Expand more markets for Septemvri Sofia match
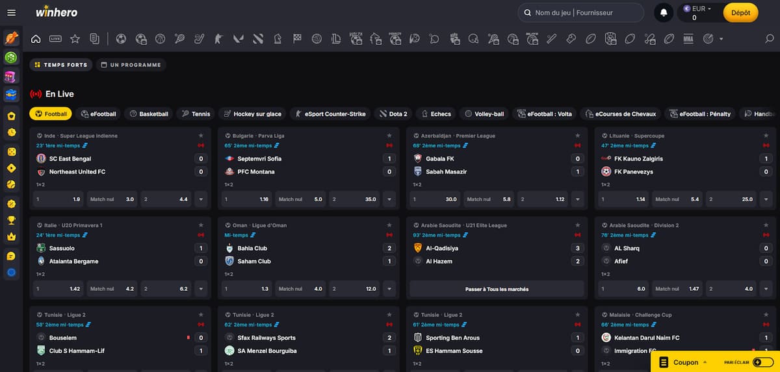Image resolution: width=780 pixels, height=372 pixels. [389, 199]
